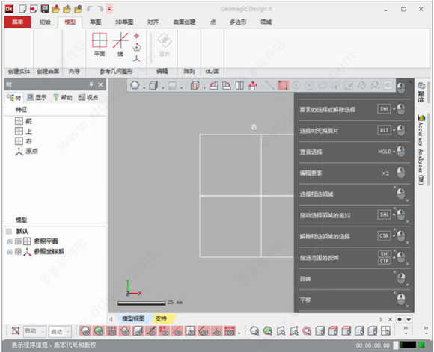Switch to the 支持 view tab

click(x=161, y=319)
